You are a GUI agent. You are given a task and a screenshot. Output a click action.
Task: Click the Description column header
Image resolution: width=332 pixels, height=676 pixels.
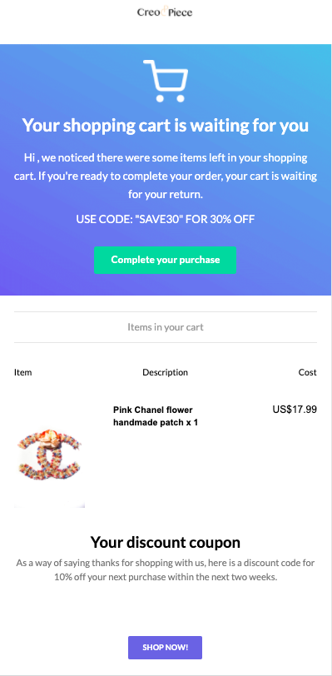[x=165, y=372]
